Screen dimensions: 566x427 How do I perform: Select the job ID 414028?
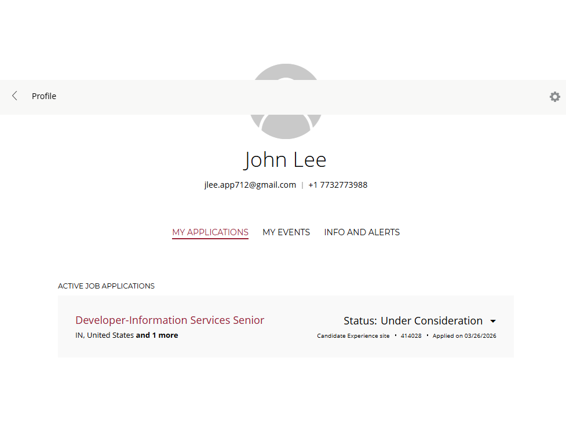coord(411,336)
